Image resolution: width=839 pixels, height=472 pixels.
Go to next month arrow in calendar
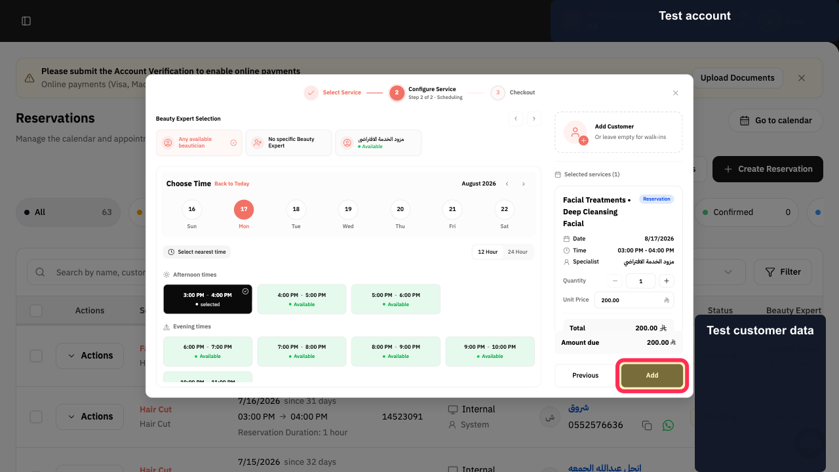pyautogui.click(x=523, y=184)
